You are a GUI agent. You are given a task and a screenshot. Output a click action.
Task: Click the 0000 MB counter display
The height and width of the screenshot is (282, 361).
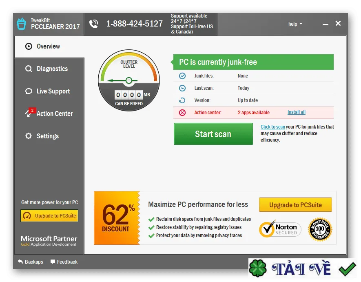tap(129, 95)
